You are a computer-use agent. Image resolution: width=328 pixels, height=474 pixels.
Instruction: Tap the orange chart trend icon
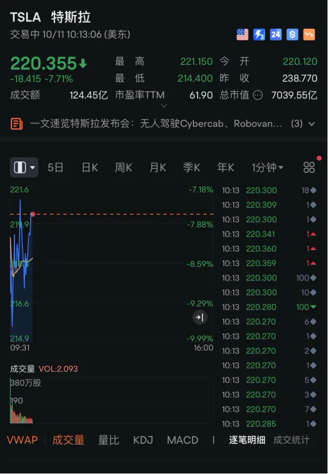pos(309,34)
